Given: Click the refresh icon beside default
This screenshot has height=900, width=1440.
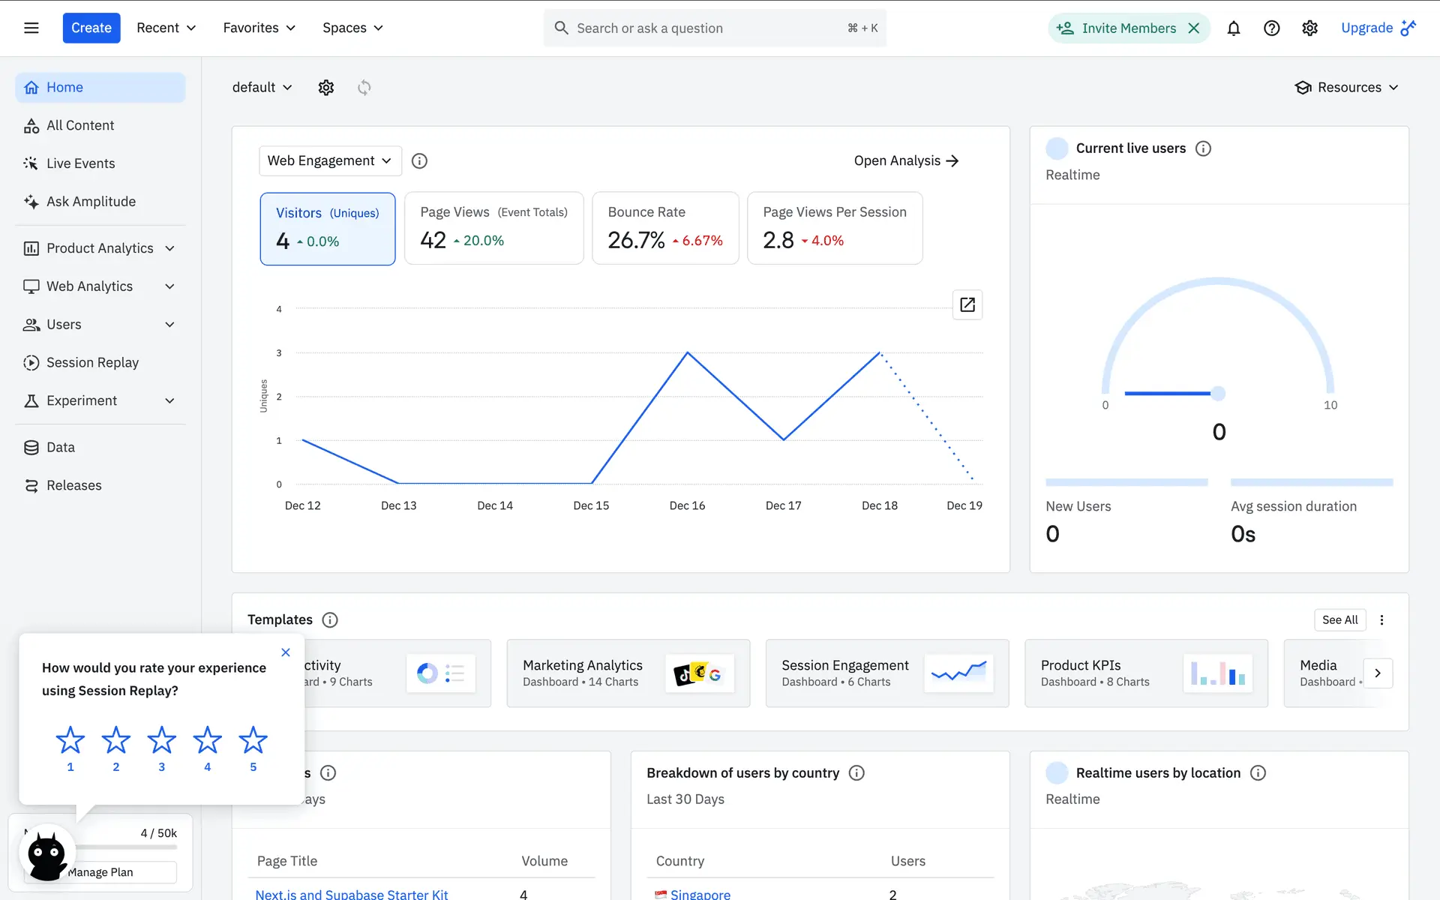Looking at the screenshot, I should point(364,88).
